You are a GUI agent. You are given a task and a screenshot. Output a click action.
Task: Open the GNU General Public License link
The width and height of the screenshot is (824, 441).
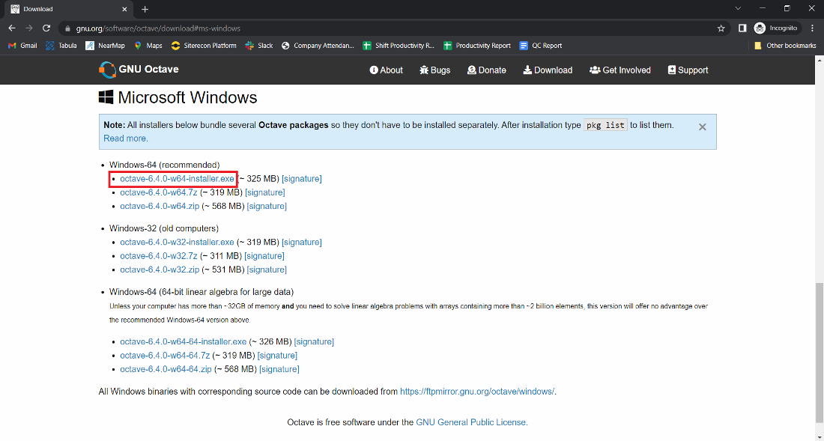tap(471, 422)
